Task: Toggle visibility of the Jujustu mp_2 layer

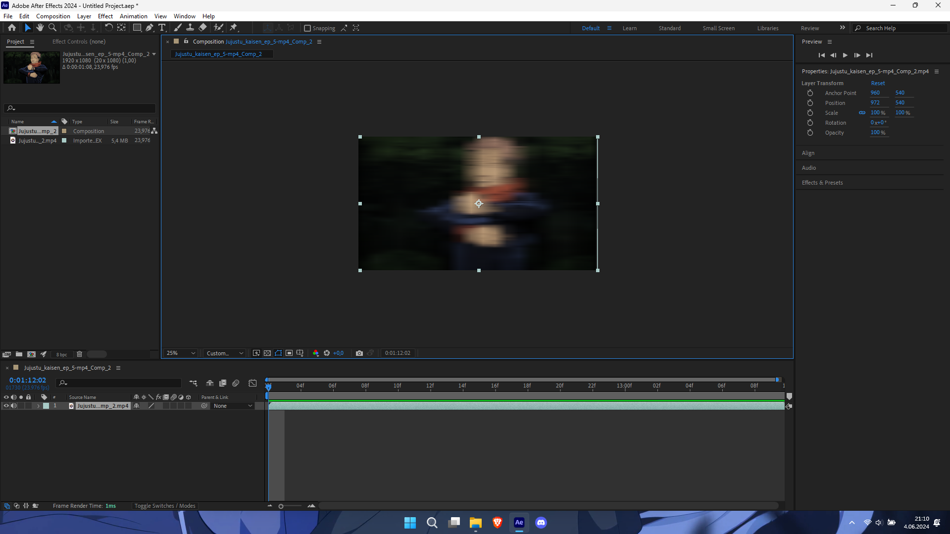Action: pyautogui.click(x=6, y=405)
